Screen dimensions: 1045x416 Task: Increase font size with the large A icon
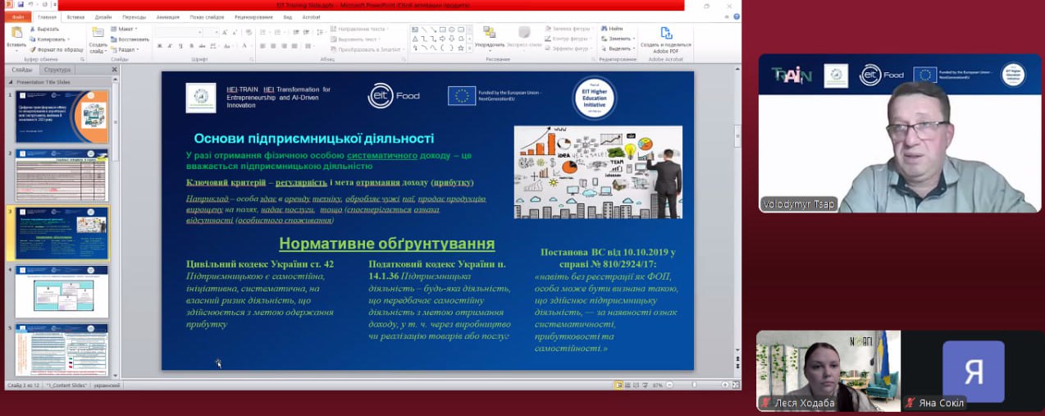click(225, 32)
